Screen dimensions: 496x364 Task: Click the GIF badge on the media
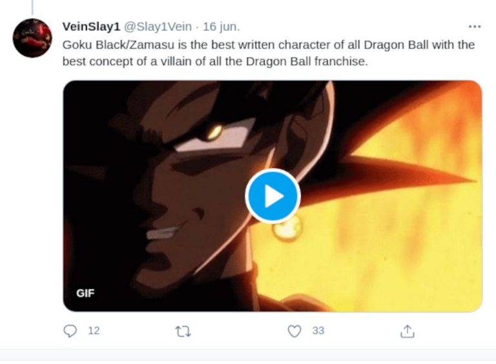point(85,293)
